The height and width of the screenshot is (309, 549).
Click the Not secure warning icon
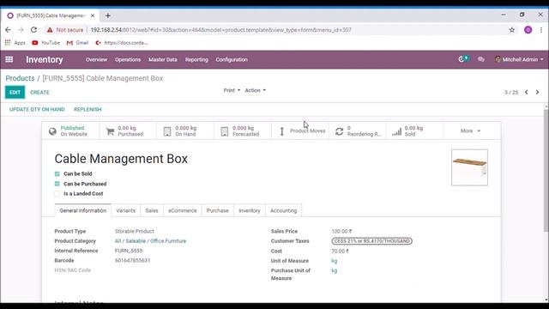pyautogui.click(x=50, y=30)
